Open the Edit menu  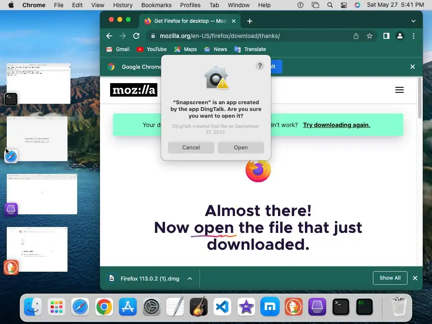(x=77, y=5)
